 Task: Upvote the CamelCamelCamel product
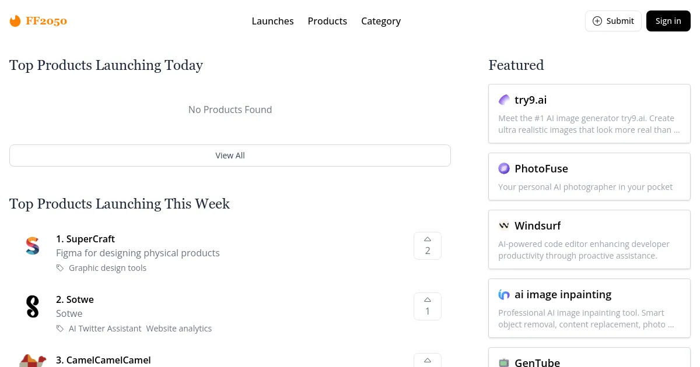[428, 361]
